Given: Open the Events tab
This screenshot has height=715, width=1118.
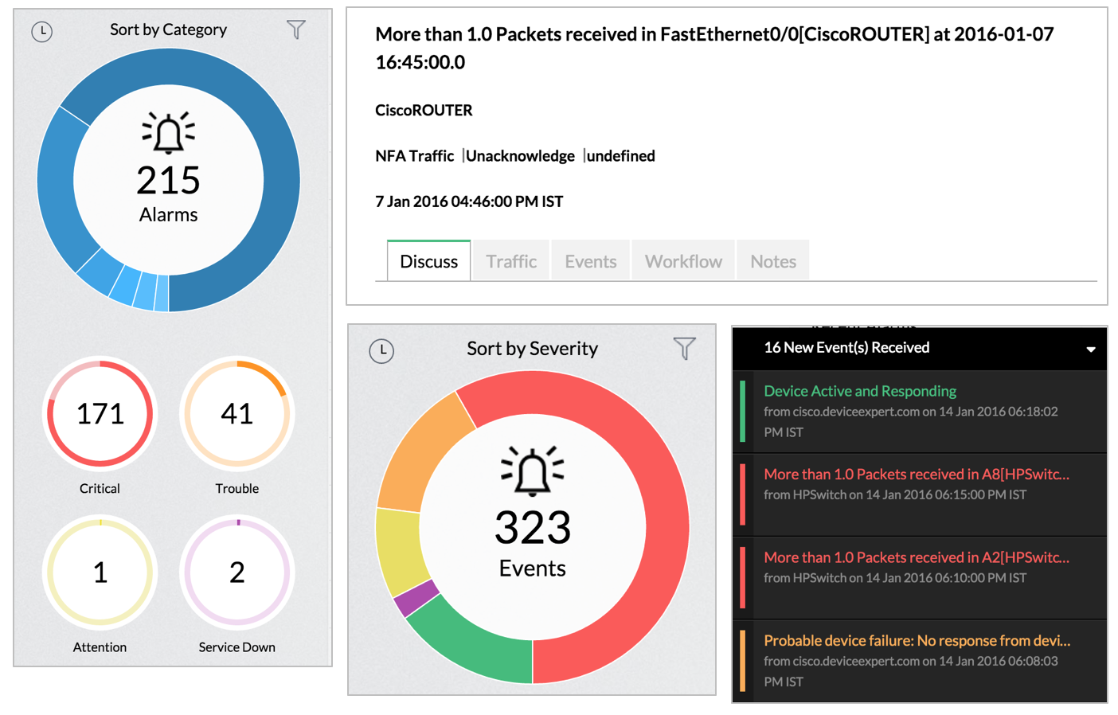Looking at the screenshot, I should (591, 261).
